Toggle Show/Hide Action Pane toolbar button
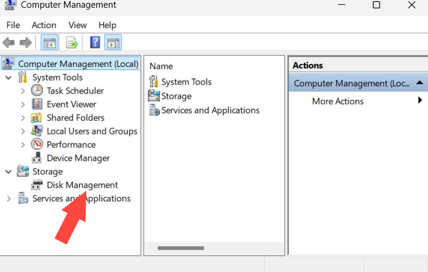 113,42
